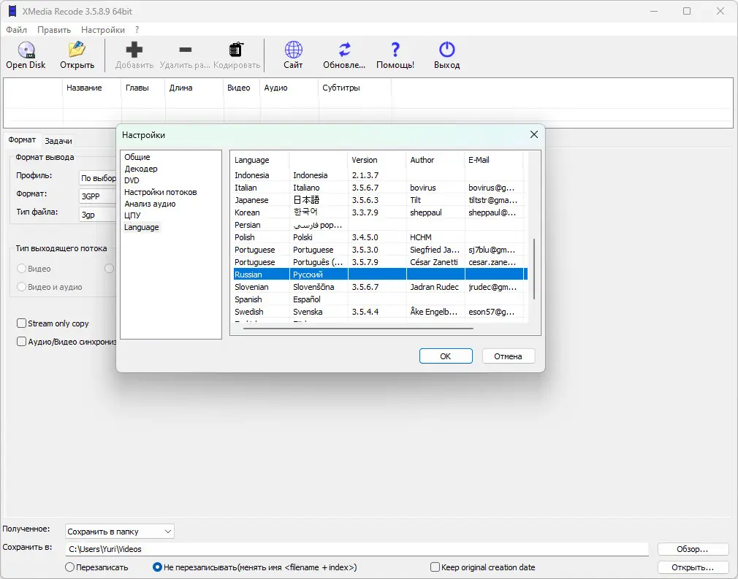738x579 pixels.
Task: Click the XMedia Recode title bar app icon
Action: (12, 11)
